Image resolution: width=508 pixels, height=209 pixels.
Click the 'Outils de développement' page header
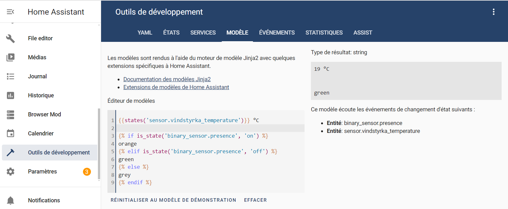point(159,12)
